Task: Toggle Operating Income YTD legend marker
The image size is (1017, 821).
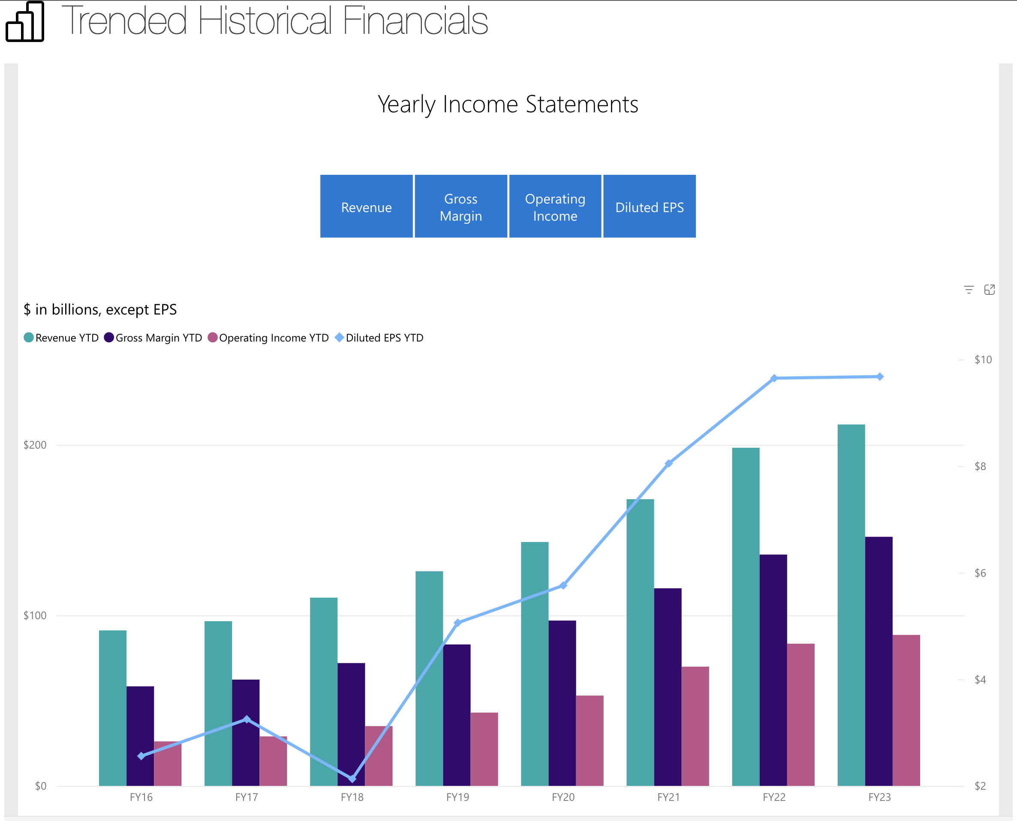Action: [x=213, y=338]
